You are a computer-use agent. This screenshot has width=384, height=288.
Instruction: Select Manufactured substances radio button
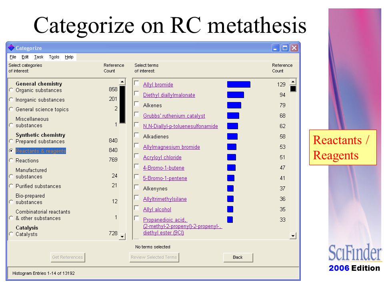[11, 176]
